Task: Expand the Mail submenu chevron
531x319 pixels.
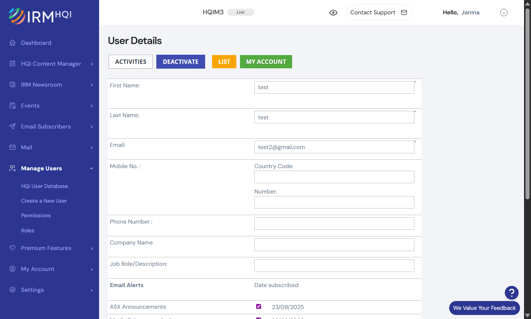Action: coord(92,148)
